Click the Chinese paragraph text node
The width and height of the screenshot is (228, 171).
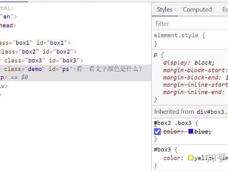109,69
